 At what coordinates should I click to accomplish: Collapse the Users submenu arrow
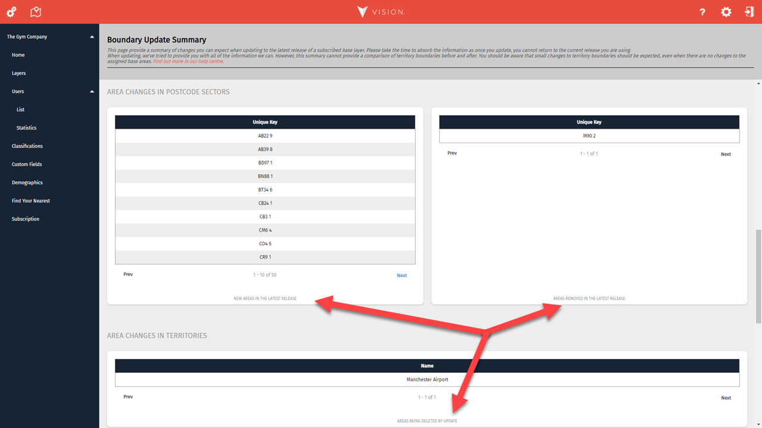click(92, 92)
